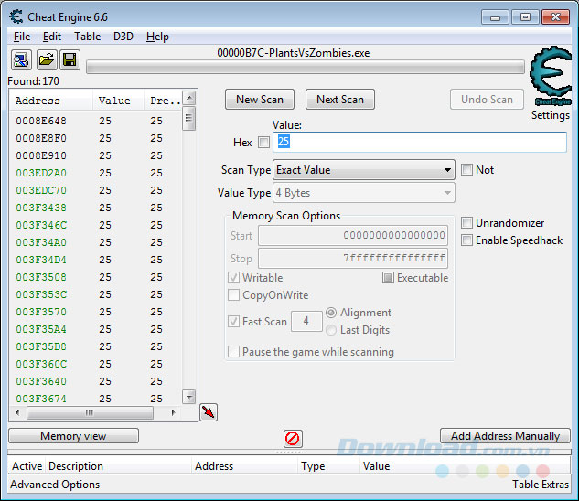Viewport: 579px width, 501px height.
Task: Expand the Value Type 4 Bytes dropdown
Action: coord(363,193)
